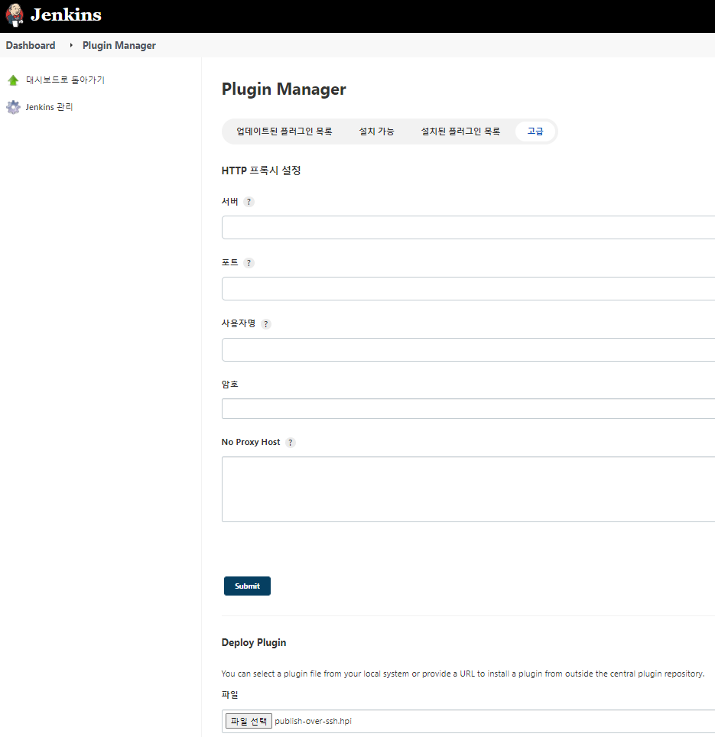Click the publish-over-ssh.hpi file name

point(313,721)
